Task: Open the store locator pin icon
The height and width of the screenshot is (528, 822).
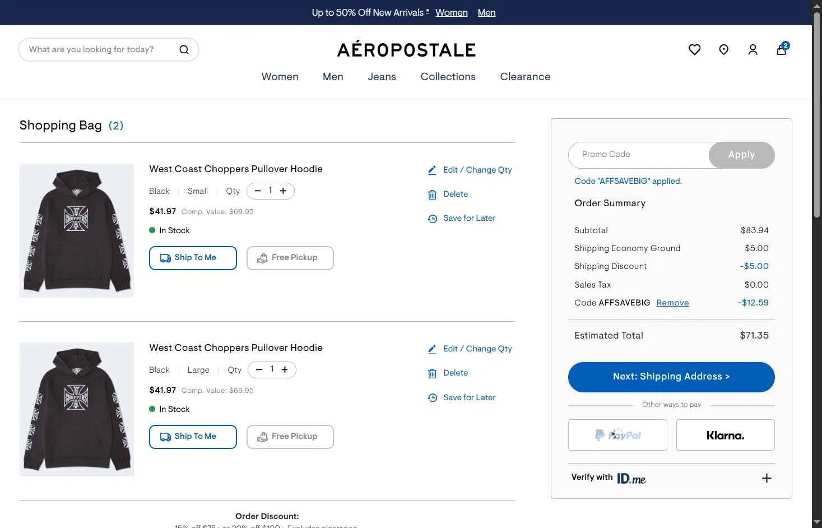Action: [723, 50]
